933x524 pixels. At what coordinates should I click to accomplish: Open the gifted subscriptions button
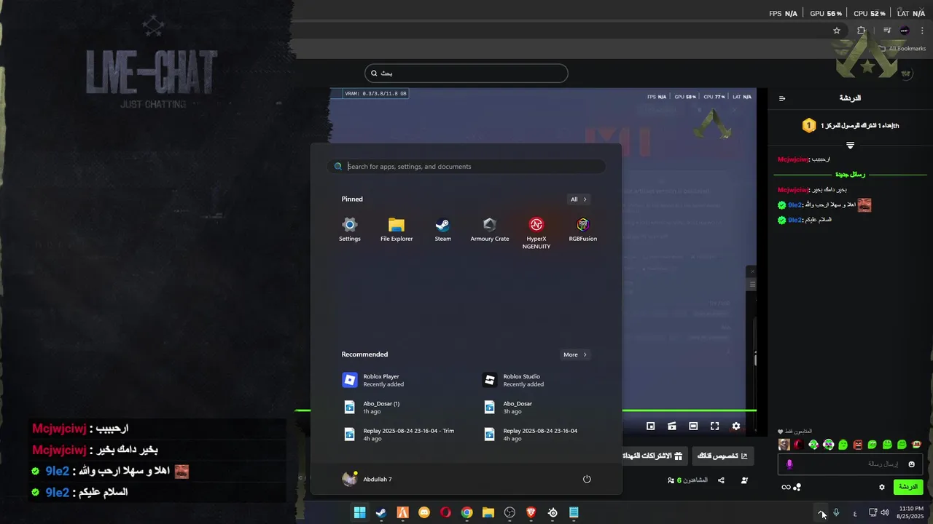[x=654, y=456]
